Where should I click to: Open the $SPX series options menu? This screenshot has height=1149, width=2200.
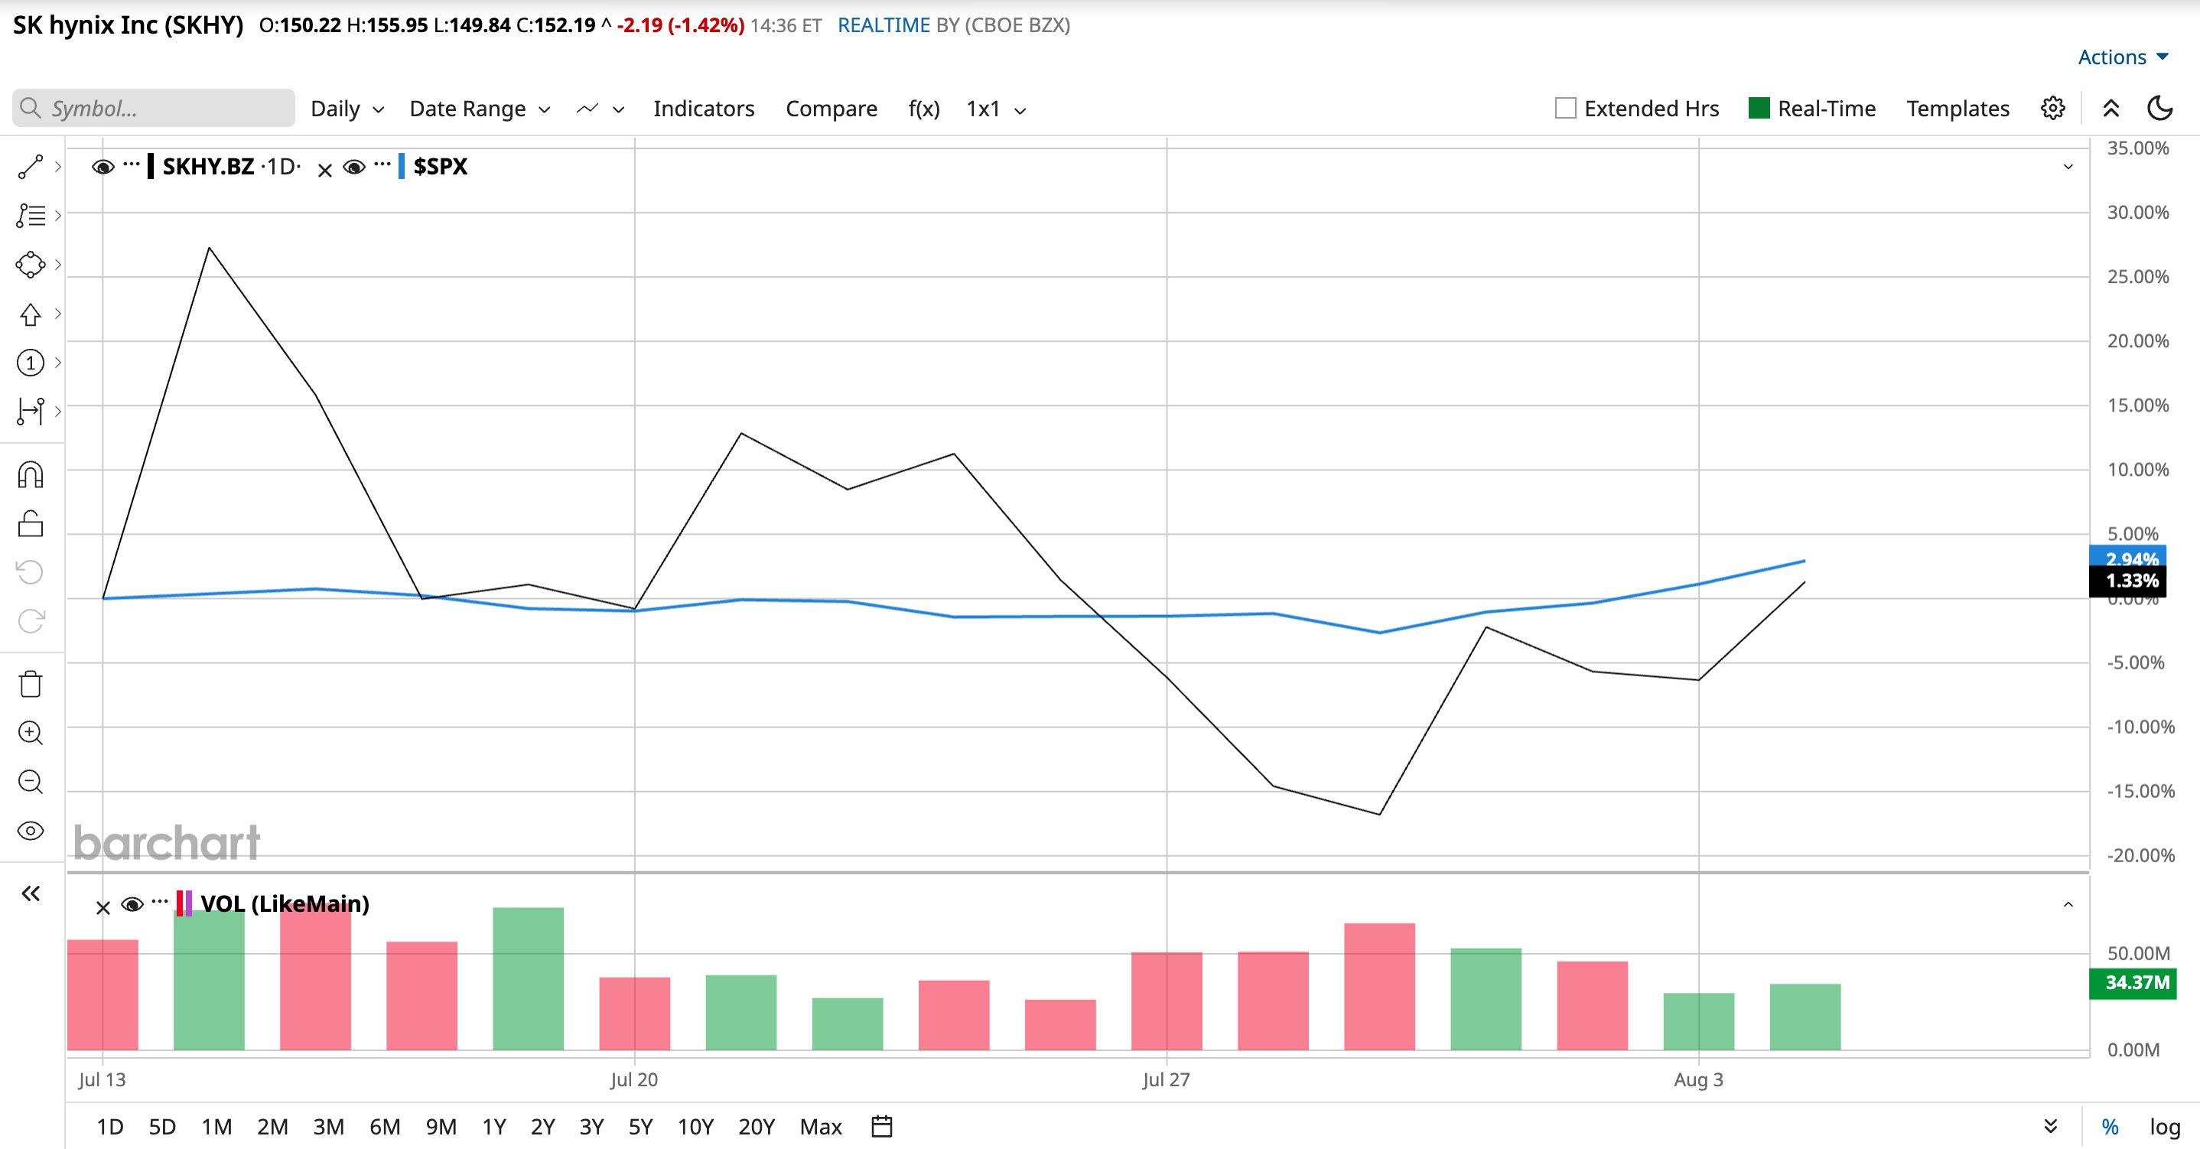coord(382,163)
